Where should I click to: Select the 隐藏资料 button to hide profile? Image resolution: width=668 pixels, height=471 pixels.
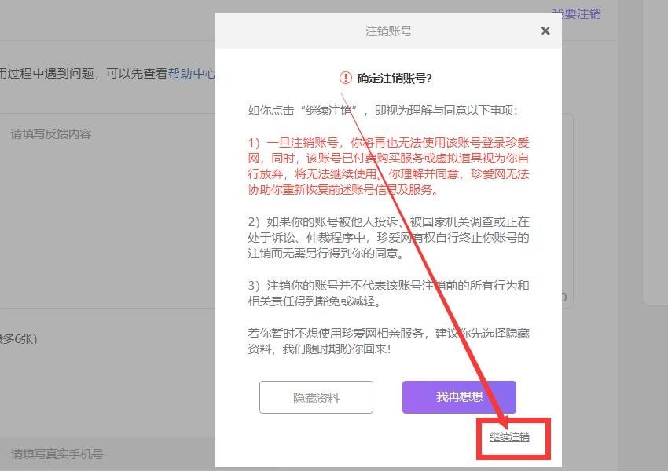[x=316, y=397]
